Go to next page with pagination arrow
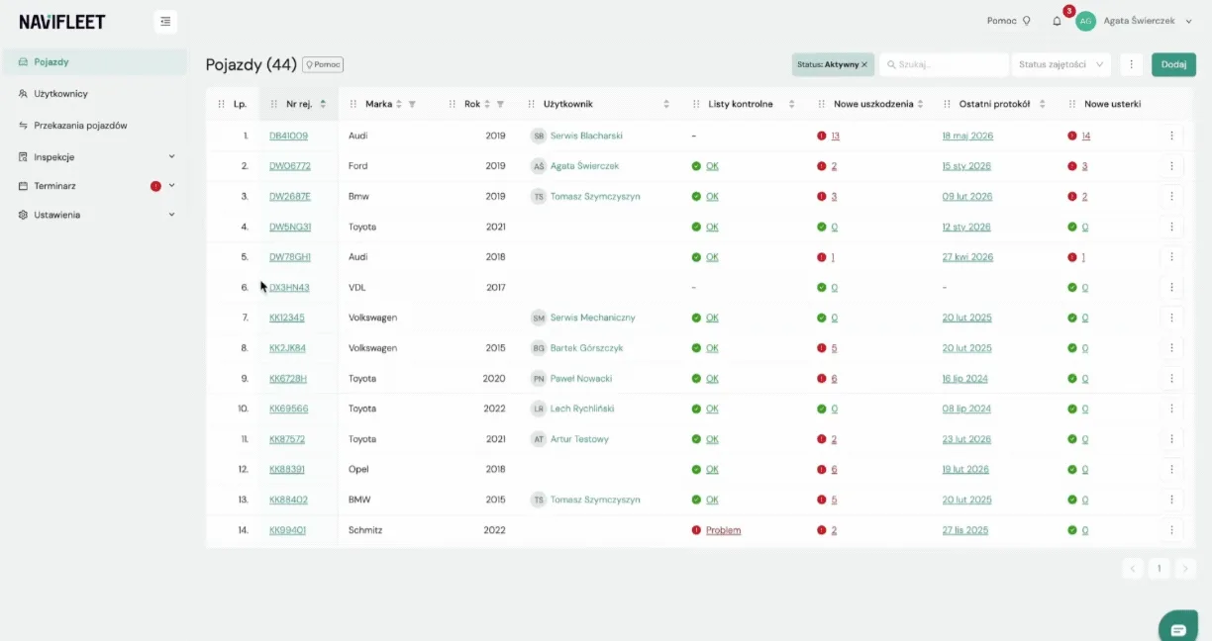 [1185, 569]
